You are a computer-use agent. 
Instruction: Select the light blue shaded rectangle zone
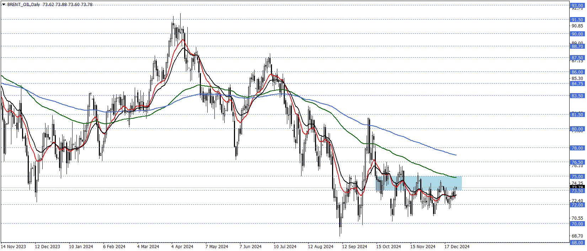point(418,183)
